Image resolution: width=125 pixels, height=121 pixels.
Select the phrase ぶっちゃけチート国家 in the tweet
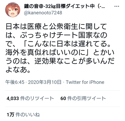(x=56, y=35)
